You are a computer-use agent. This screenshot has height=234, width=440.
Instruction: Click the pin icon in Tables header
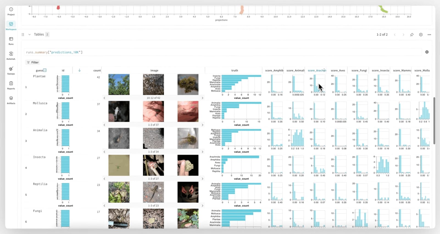point(412,35)
